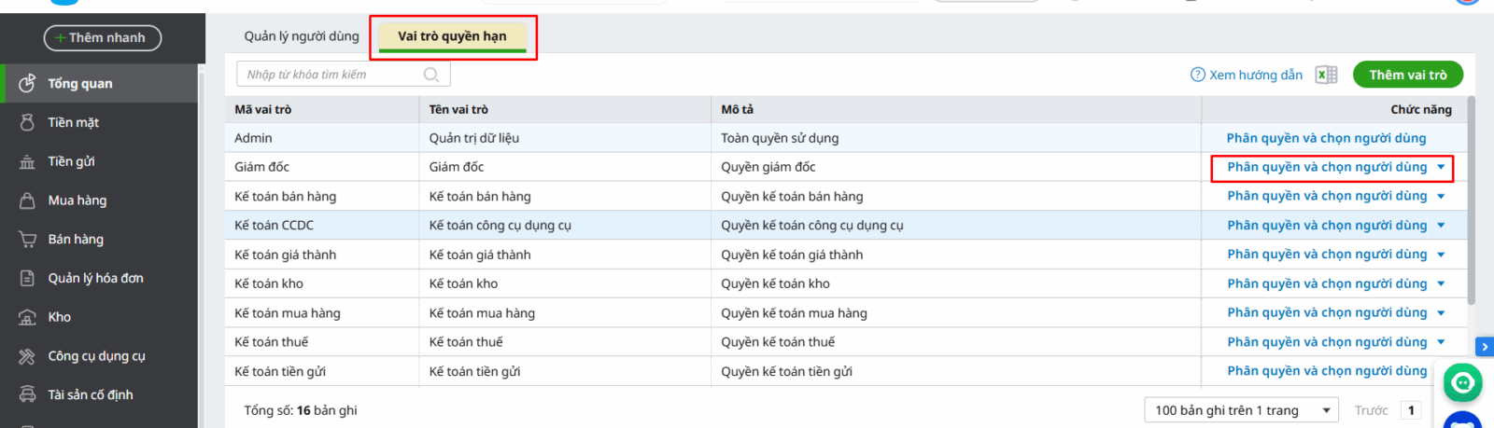Open the Kho warehouse icon
Viewport: 1494px width, 428px height.
(x=27, y=317)
